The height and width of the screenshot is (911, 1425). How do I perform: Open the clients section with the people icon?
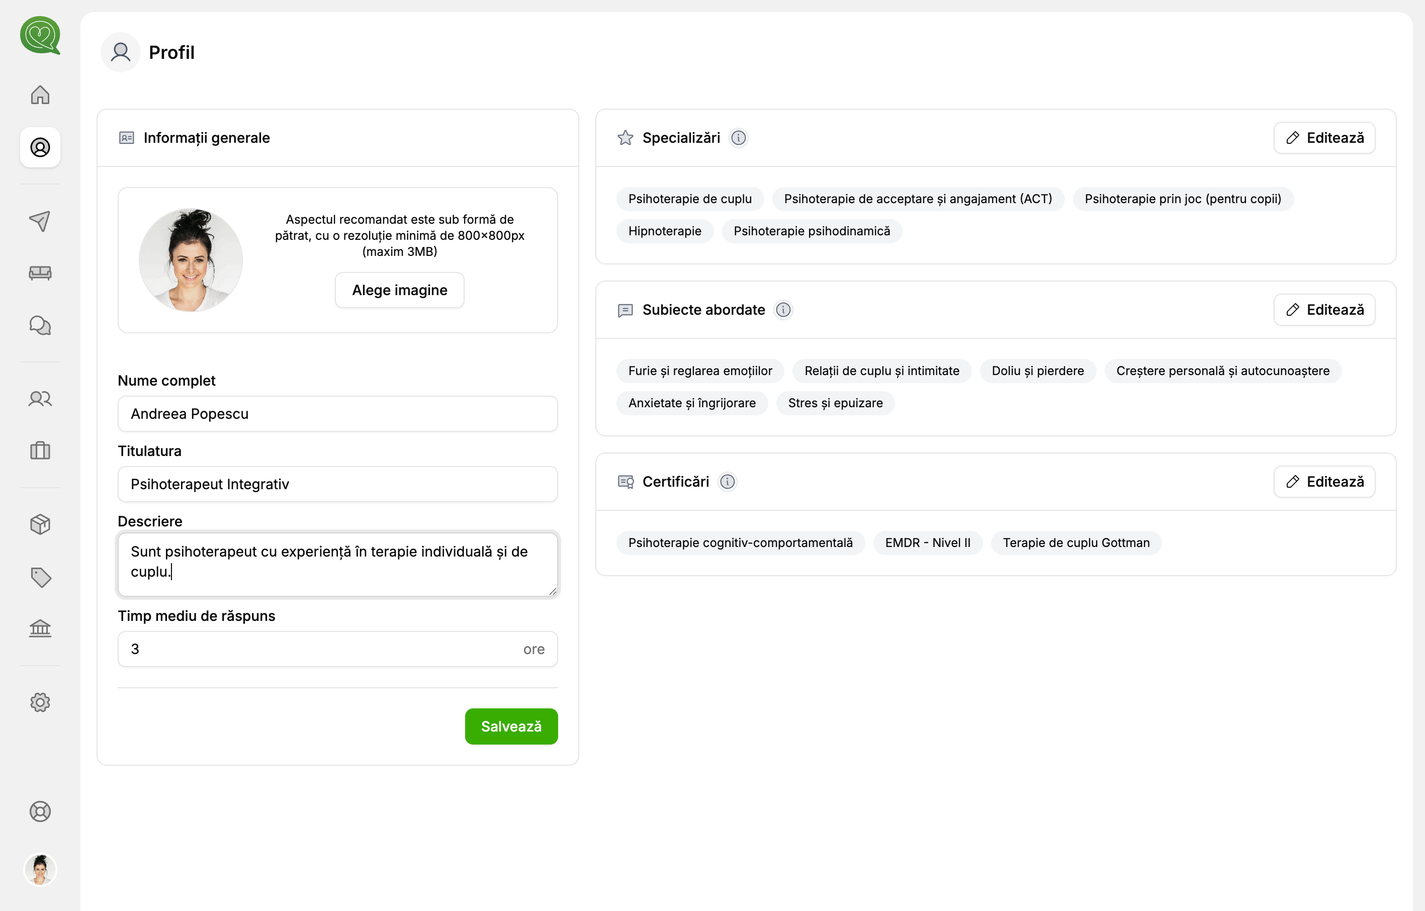click(x=40, y=399)
